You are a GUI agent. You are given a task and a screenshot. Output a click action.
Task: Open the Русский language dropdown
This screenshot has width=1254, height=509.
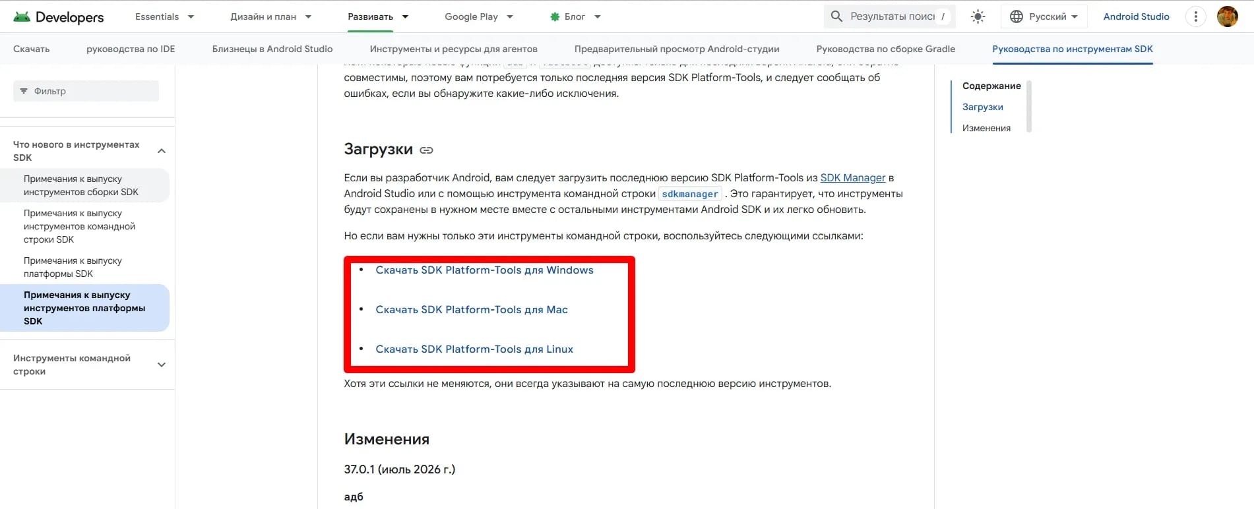click(1044, 16)
